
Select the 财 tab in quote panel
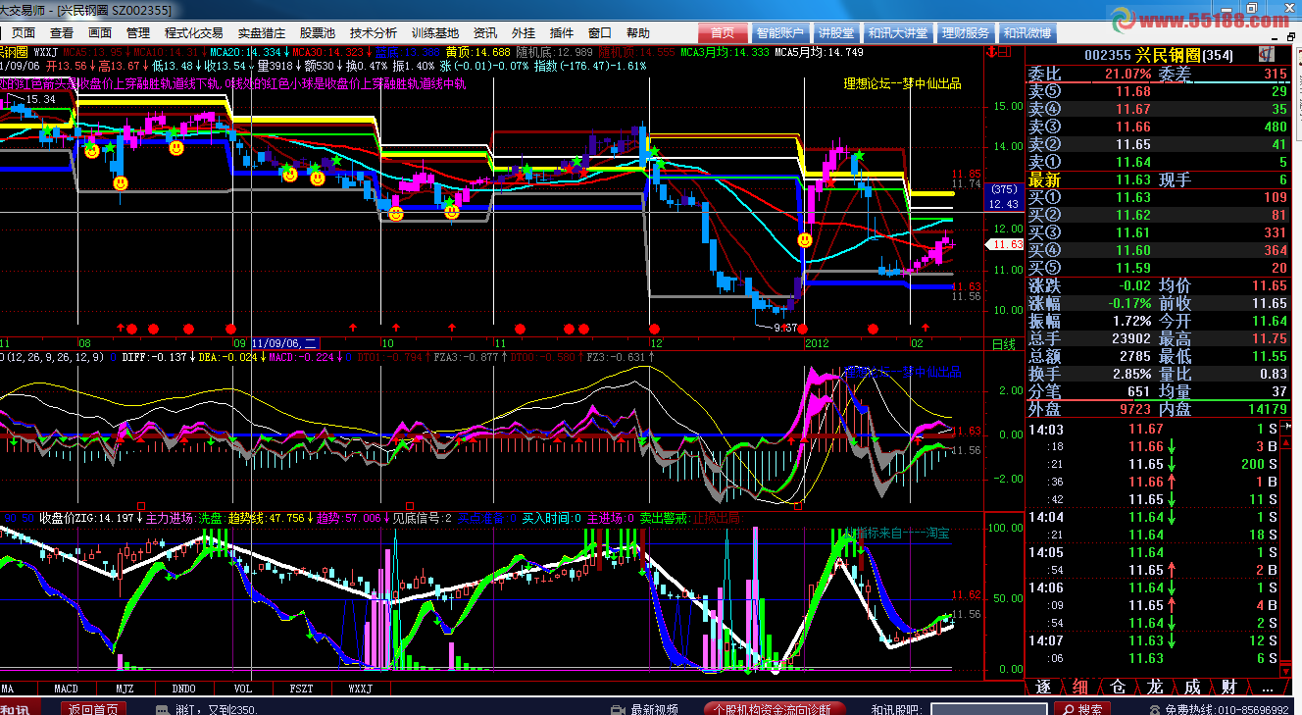[x=1229, y=688]
